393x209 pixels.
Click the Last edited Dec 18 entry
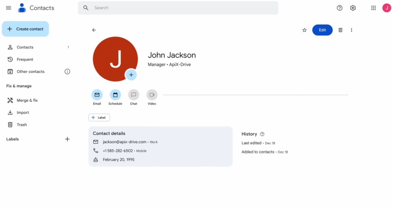[x=258, y=143]
